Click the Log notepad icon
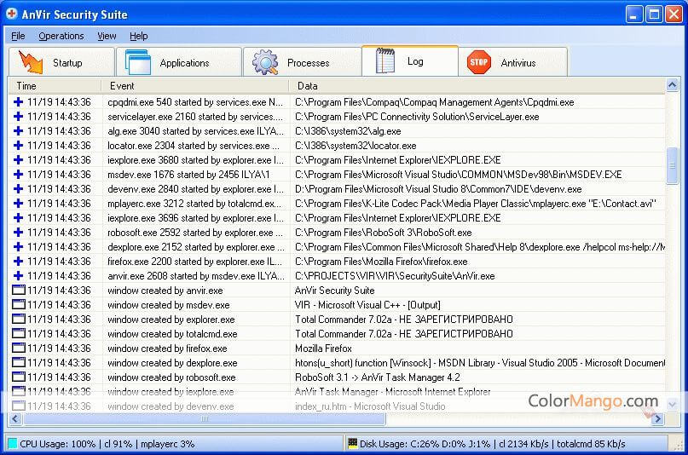This screenshot has height=455, width=688. 385,60
